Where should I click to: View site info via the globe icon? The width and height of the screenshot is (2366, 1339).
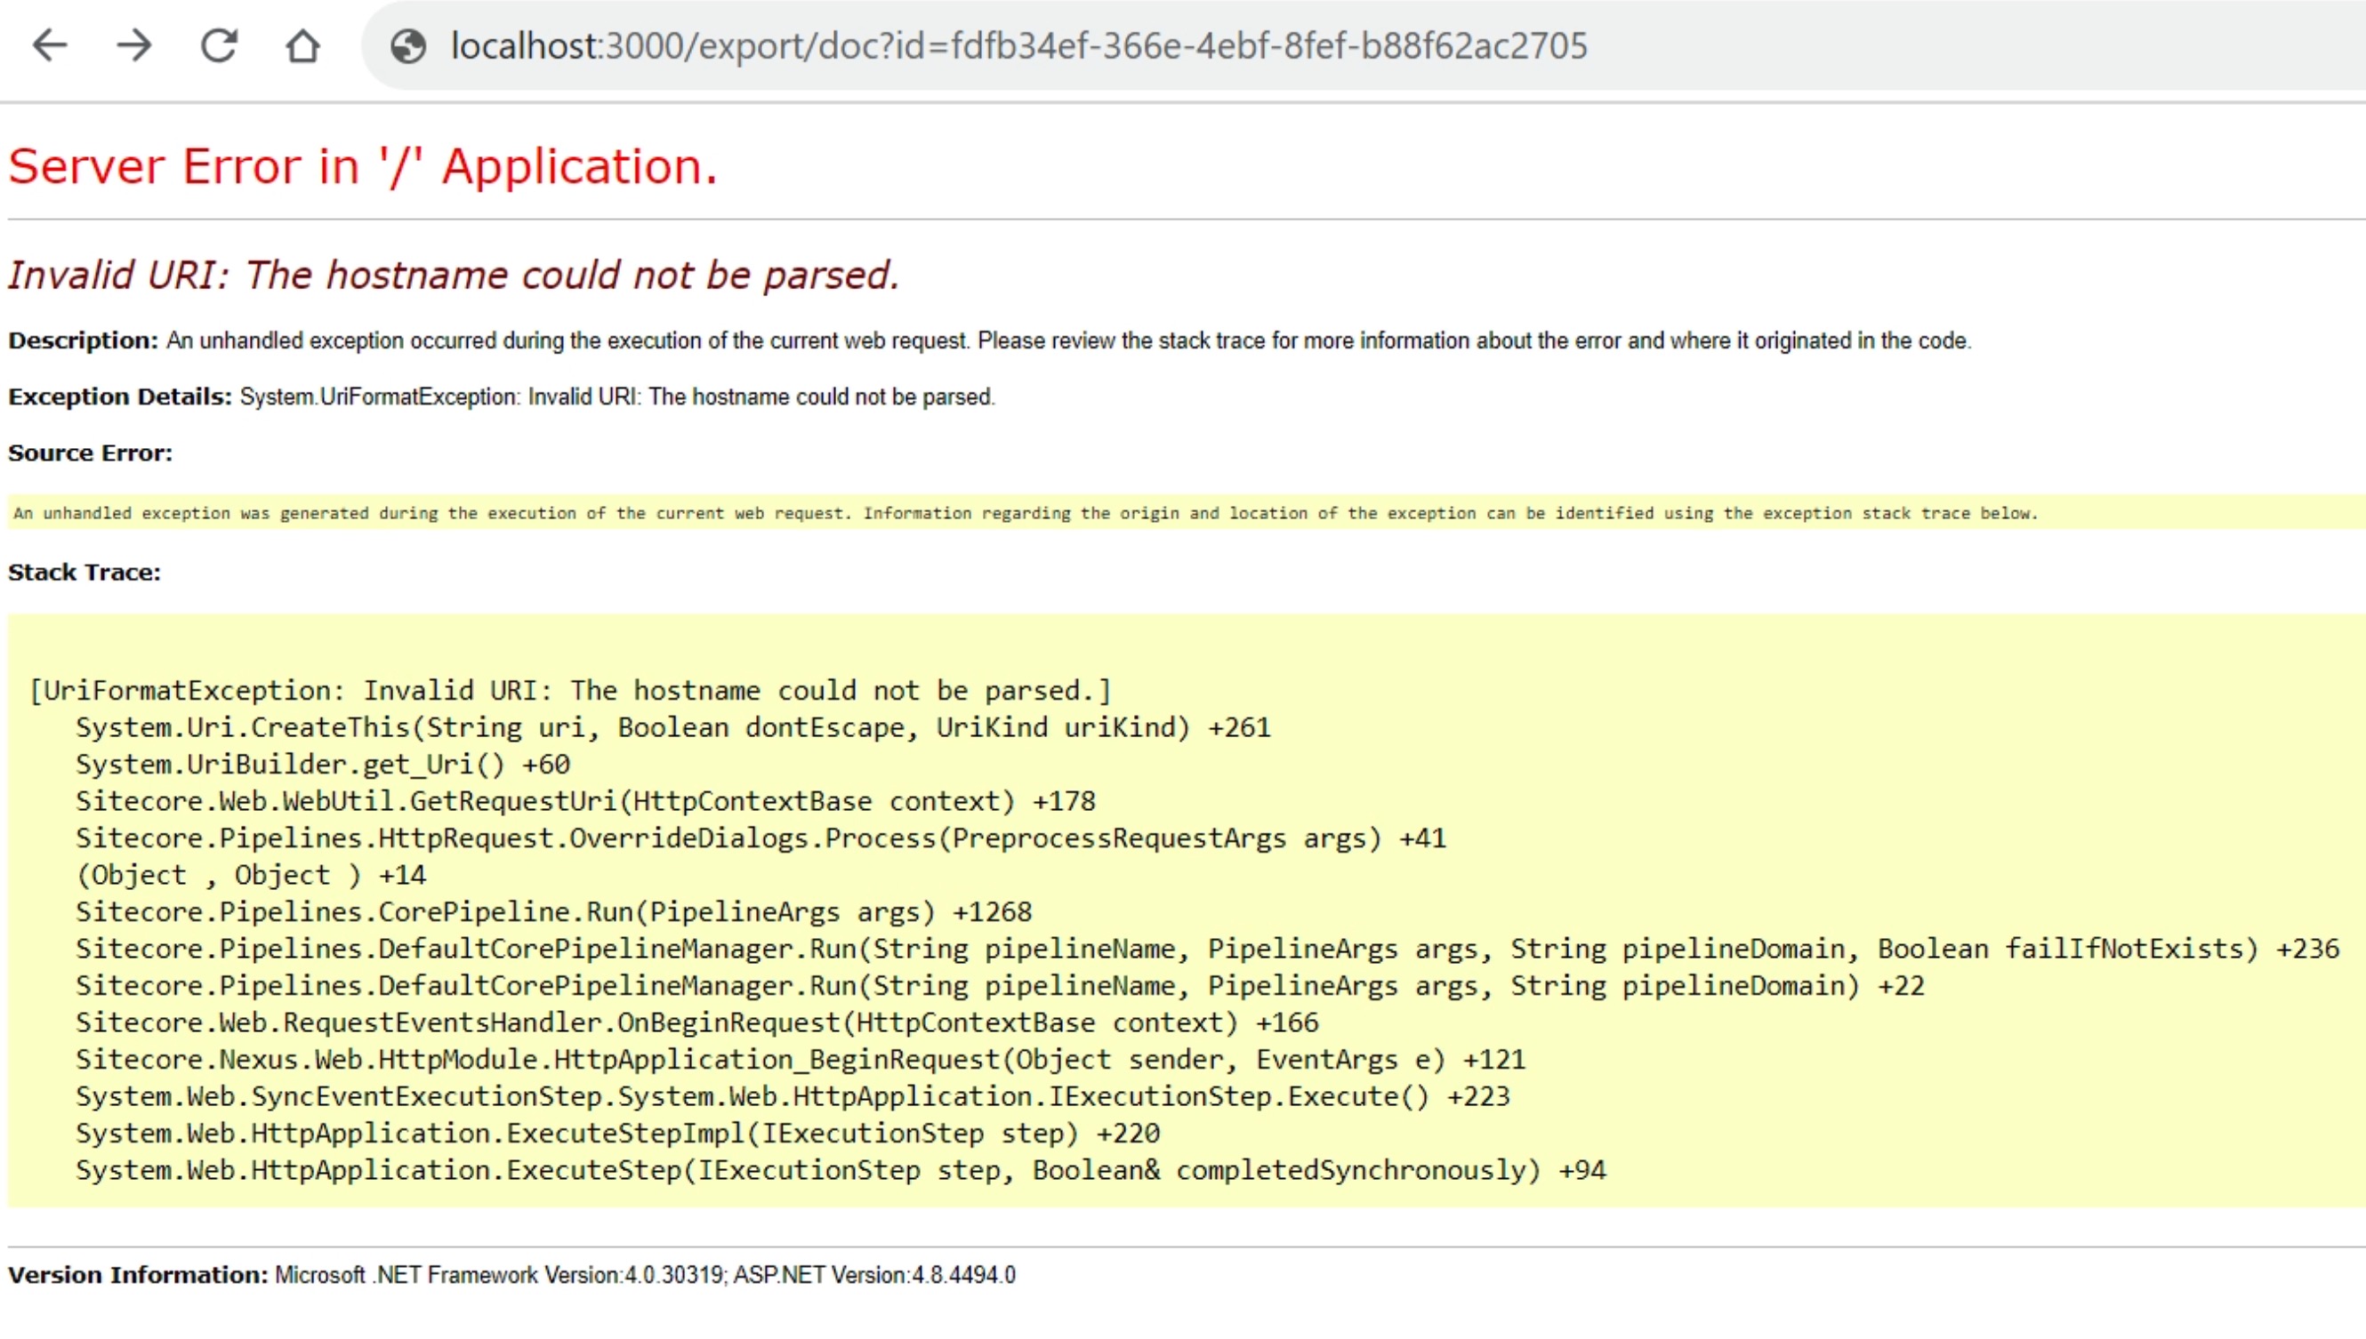tap(408, 46)
